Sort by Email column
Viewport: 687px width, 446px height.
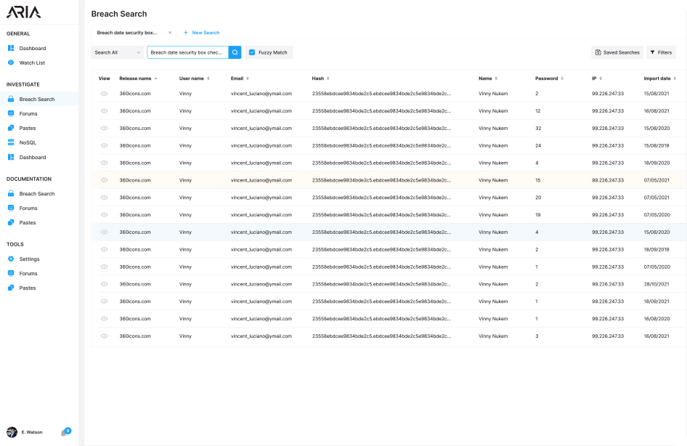(x=240, y=78)
